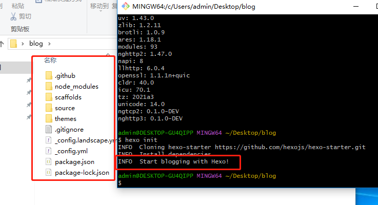Click the folder icon in address bar
The width and height of the screenshot is (378, 205).
(13, 44)
